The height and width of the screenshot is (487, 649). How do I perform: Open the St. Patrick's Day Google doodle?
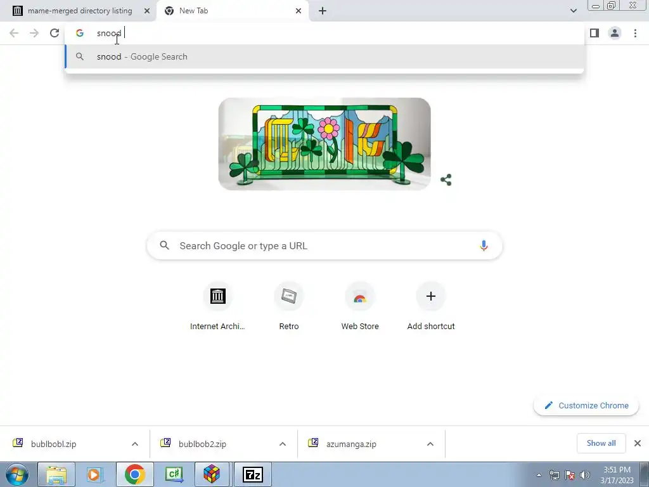[324, 144]
